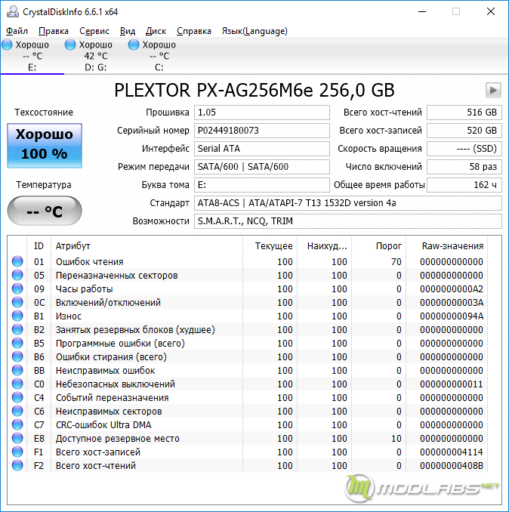
Task: Click the ID column header
Action: pos(39,246)
